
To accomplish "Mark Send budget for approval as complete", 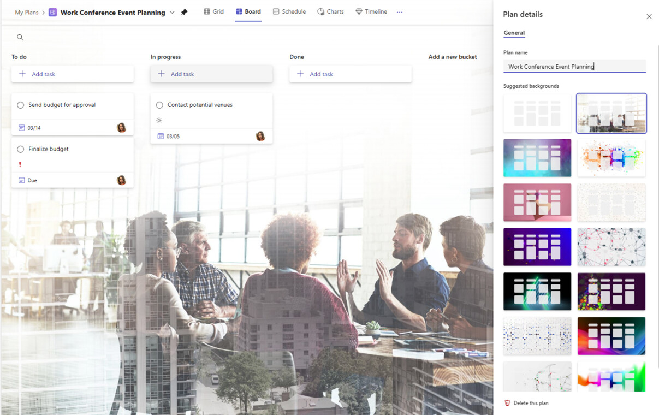I will click(20, 105).
